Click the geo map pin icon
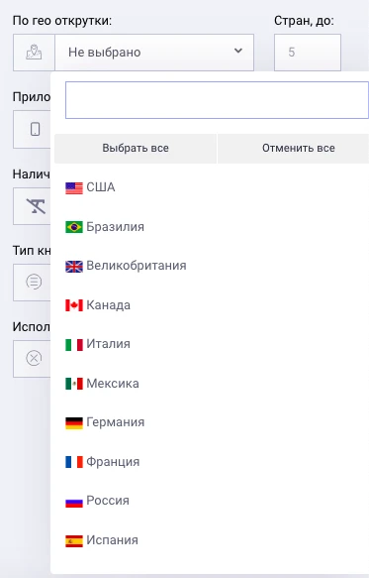The height and width of the screenshot is (578, 369). [x=34, y=53]
